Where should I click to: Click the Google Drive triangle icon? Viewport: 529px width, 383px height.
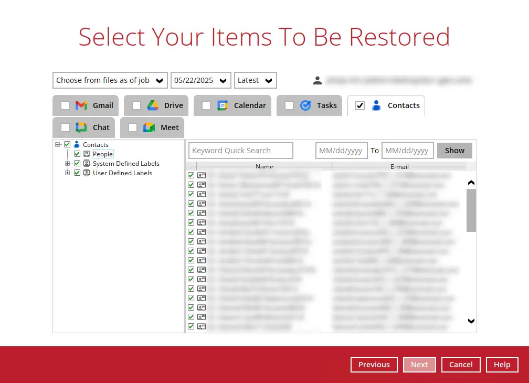click(153, 105)
